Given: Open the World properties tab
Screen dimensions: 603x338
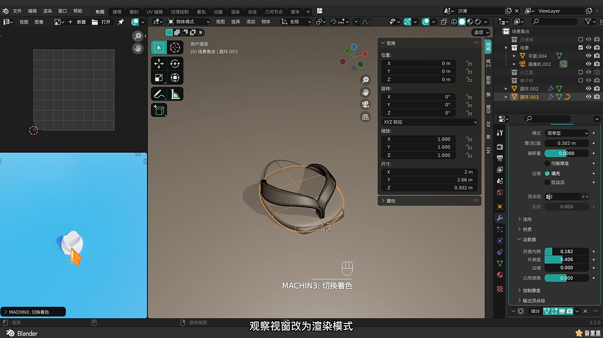Looking at the screenshot, I should coord(500,192).
